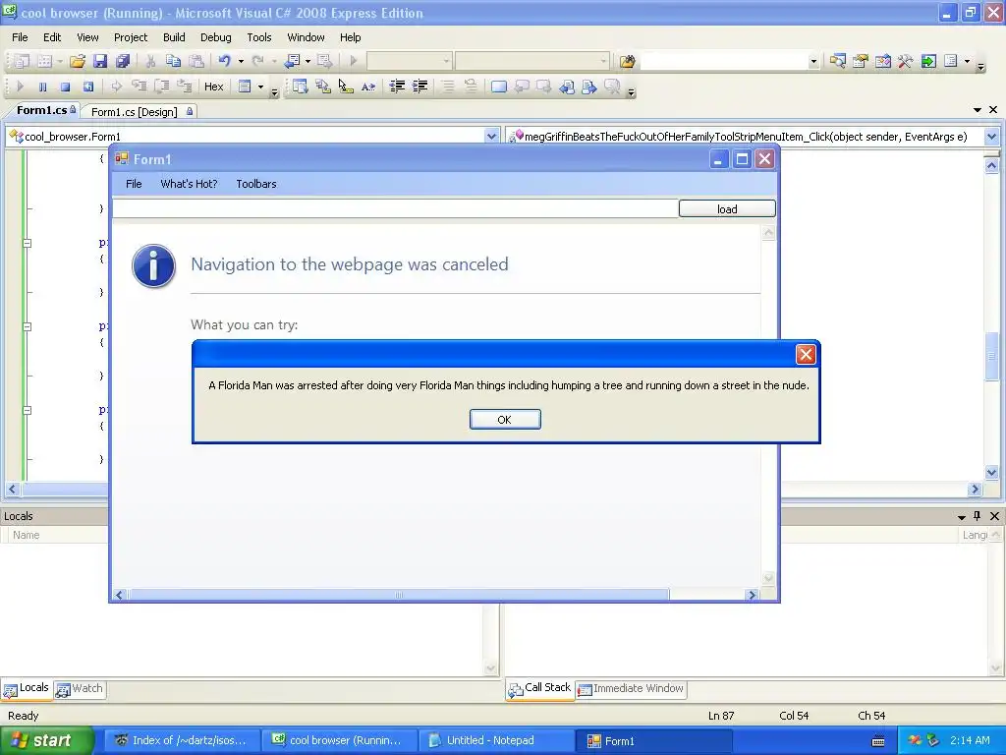Screen dimensions: 1006x755
Task: Click OK in the Florida Man dialog
Action: point(505,419)
